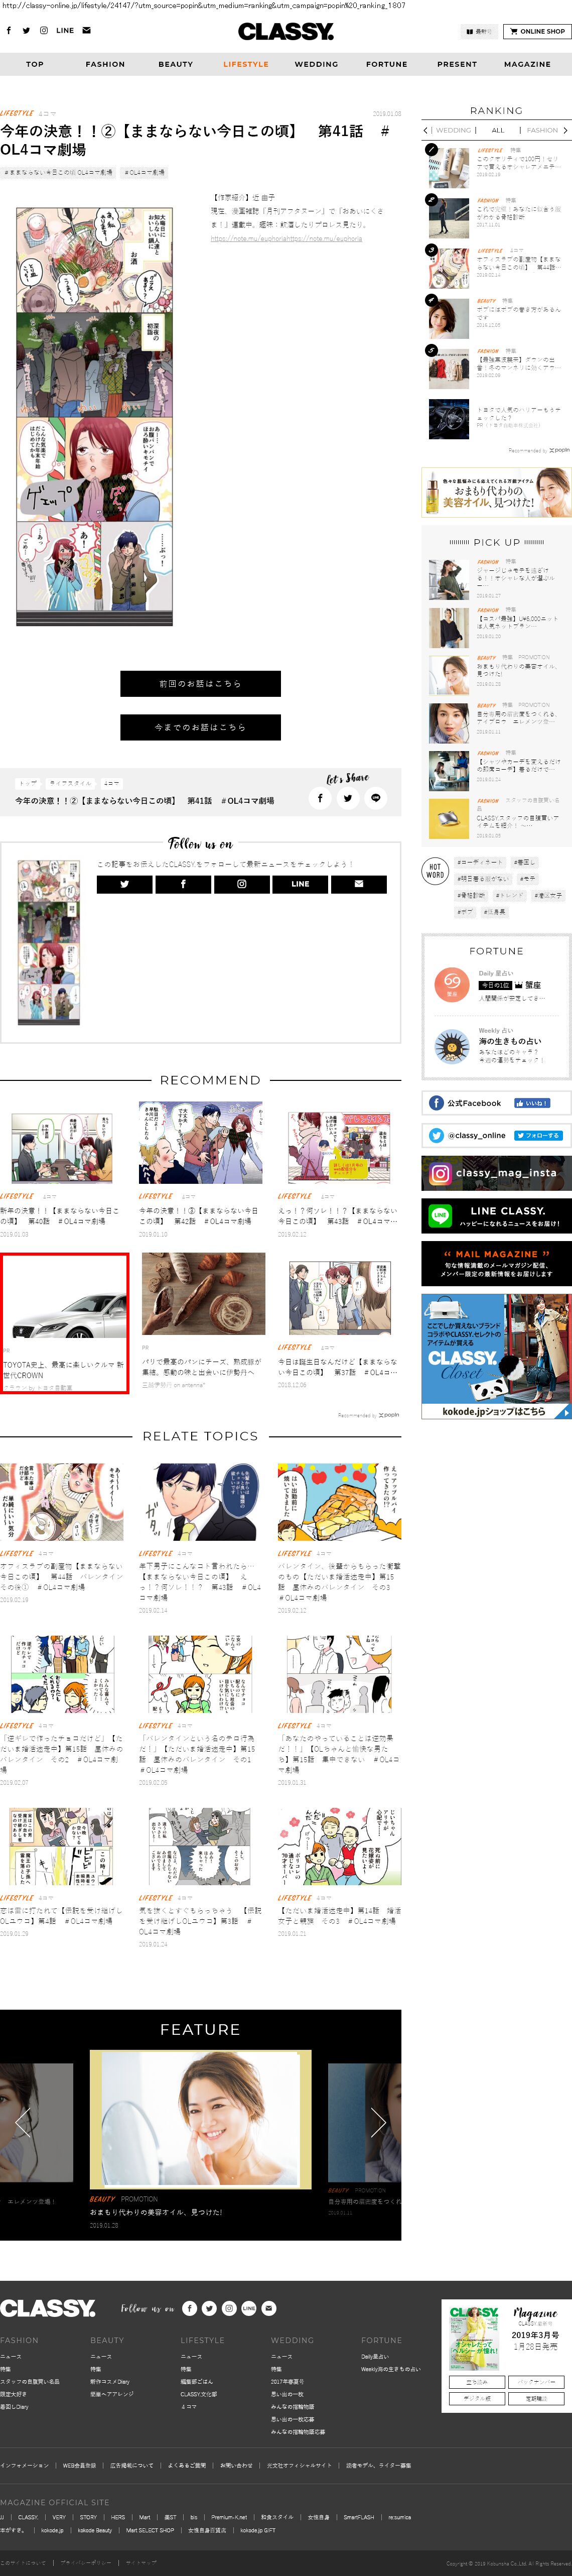Viewport: 572px width, 2576px height.
Task: Share article via Facebook round icon
Action: 320,797
